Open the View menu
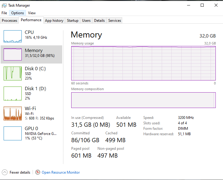The width and height of the screenshot is (223, 180). pyautogui.click(x=32, y=13)
